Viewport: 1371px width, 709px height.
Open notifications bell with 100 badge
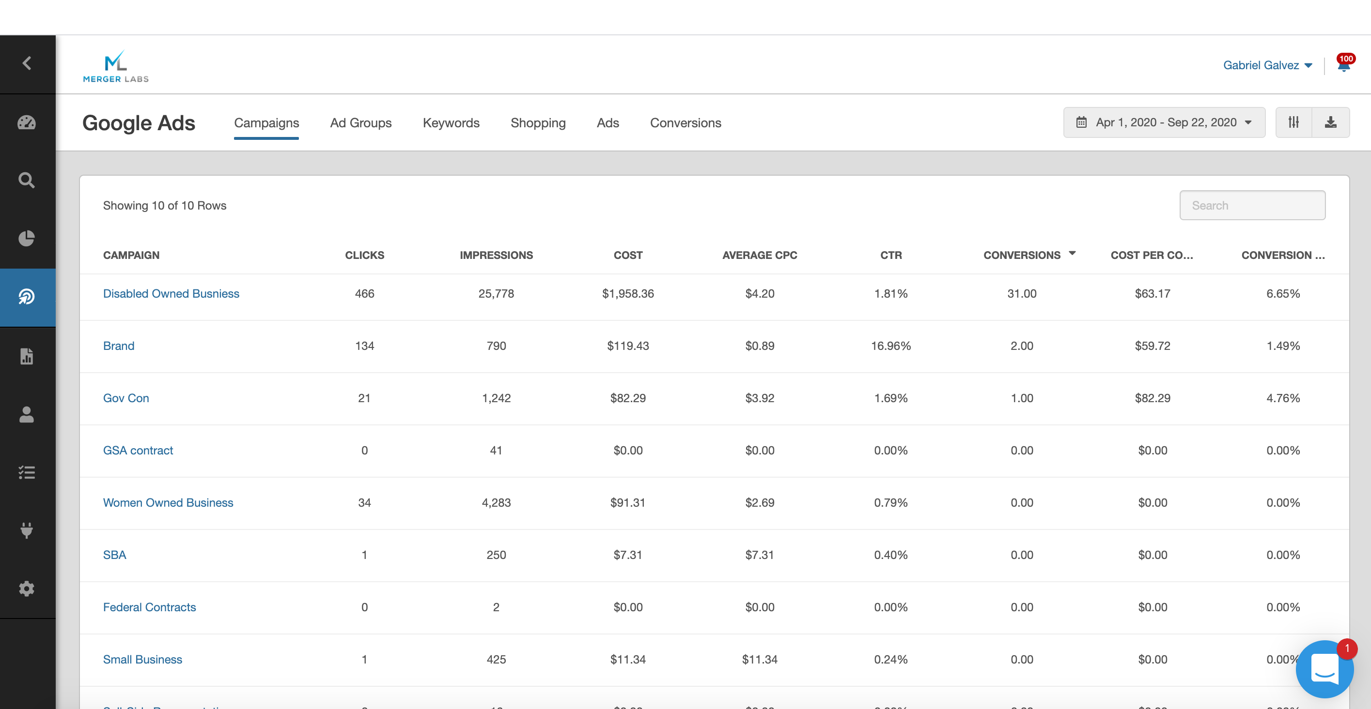click(x=1344, y=63)
